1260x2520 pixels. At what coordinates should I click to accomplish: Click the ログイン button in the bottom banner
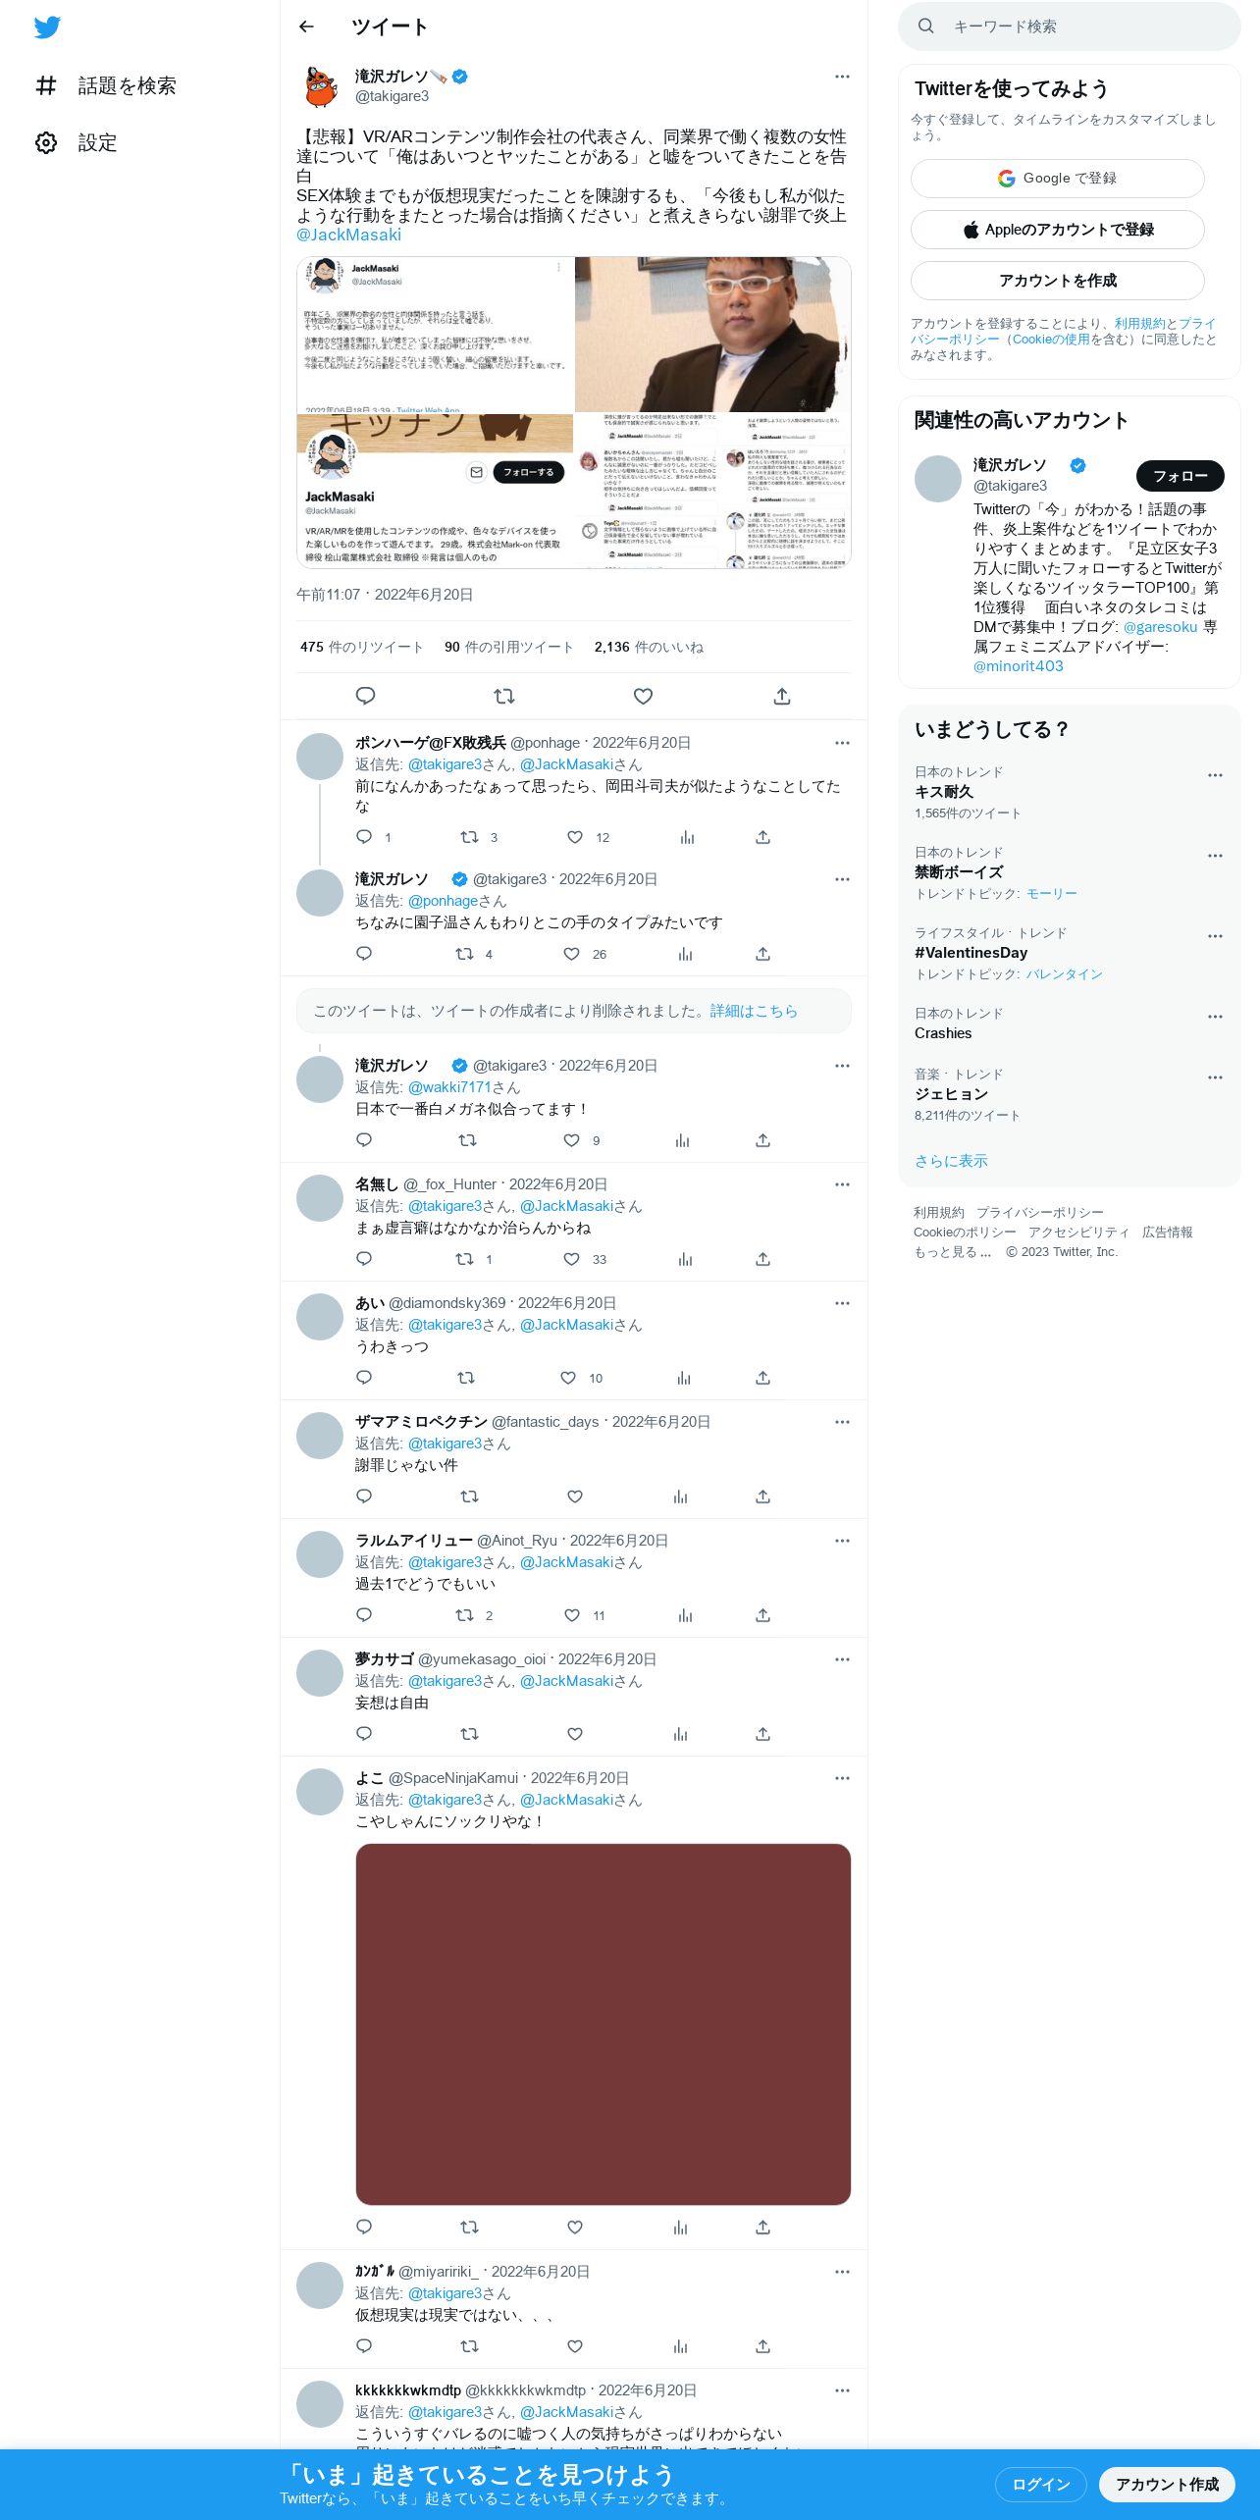(x=1040, y=2484)
